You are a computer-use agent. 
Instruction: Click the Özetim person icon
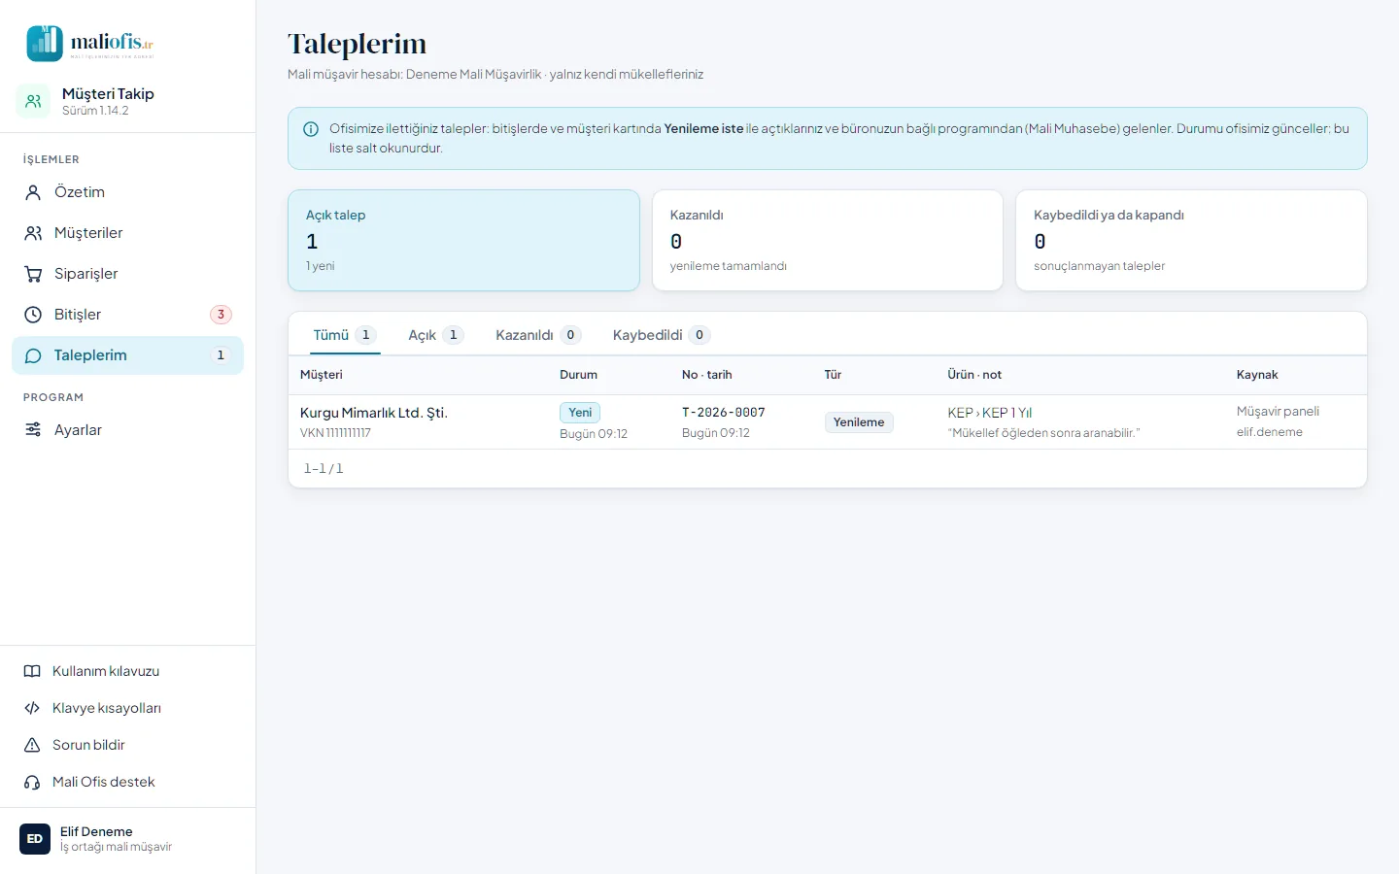coord(33,192)
